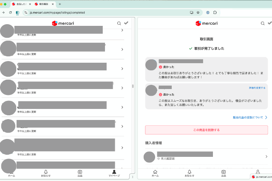Open the browser extensions puzzle icon
Viewport: 272px width, 181px height.
215,12
